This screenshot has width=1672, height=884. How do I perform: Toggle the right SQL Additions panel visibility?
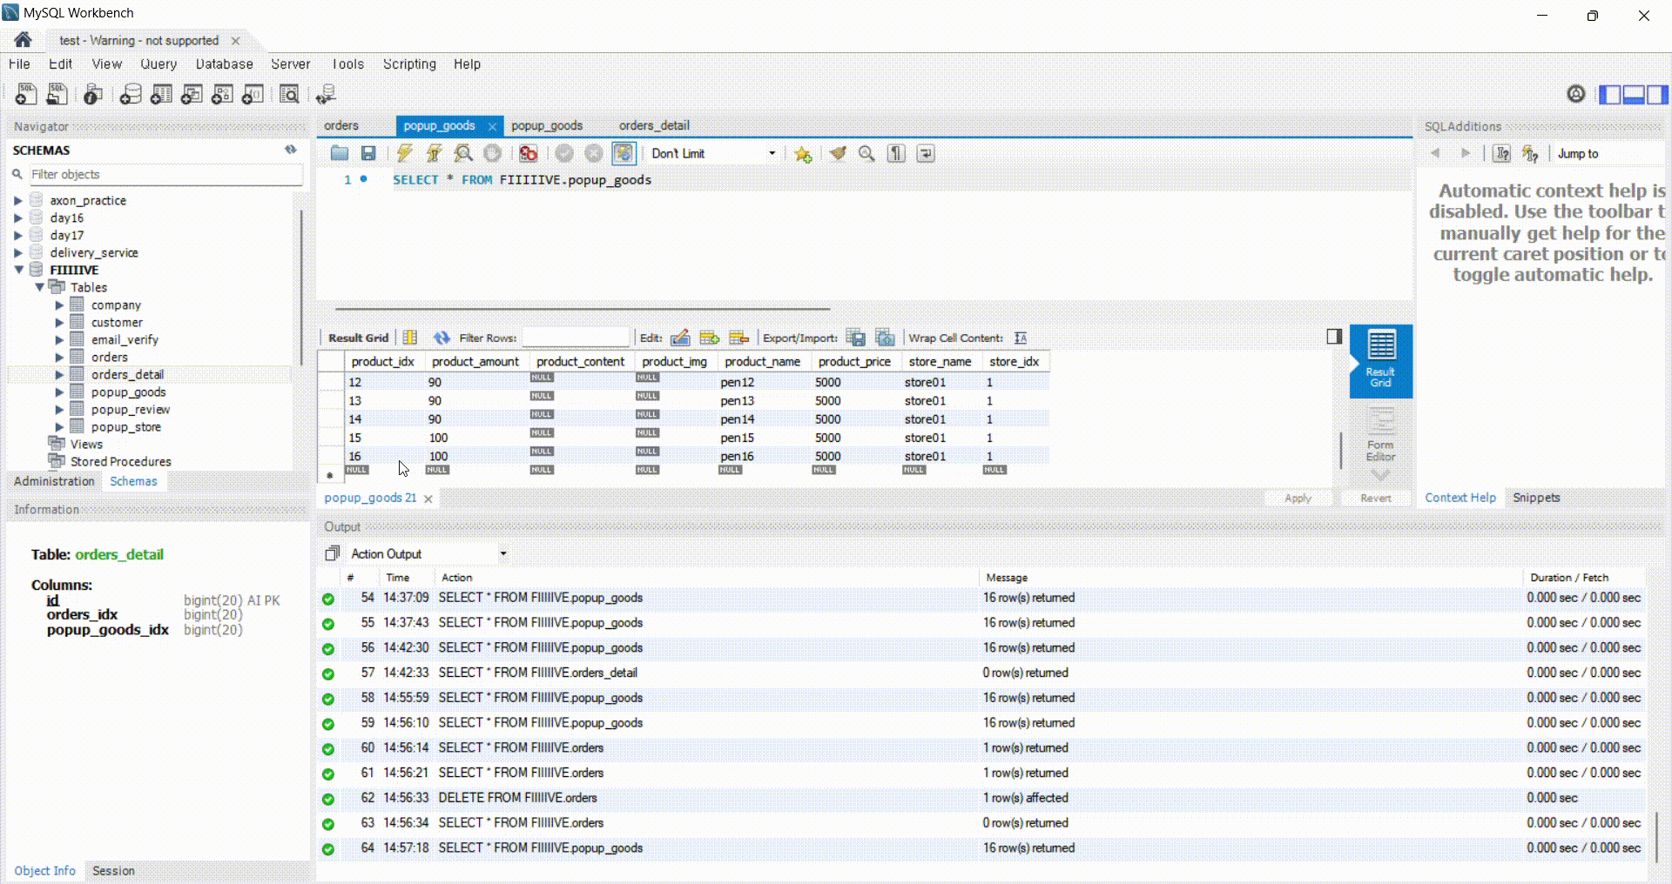click(x=1657, y=94)
